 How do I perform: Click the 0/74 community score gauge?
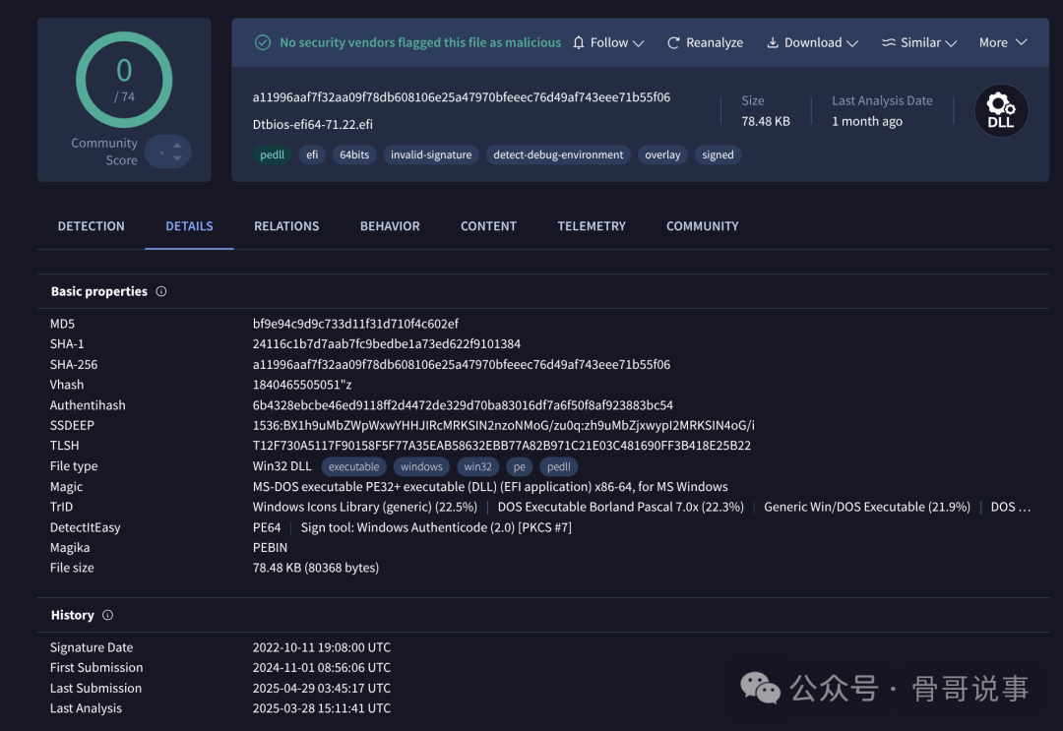tap(124, 80)
